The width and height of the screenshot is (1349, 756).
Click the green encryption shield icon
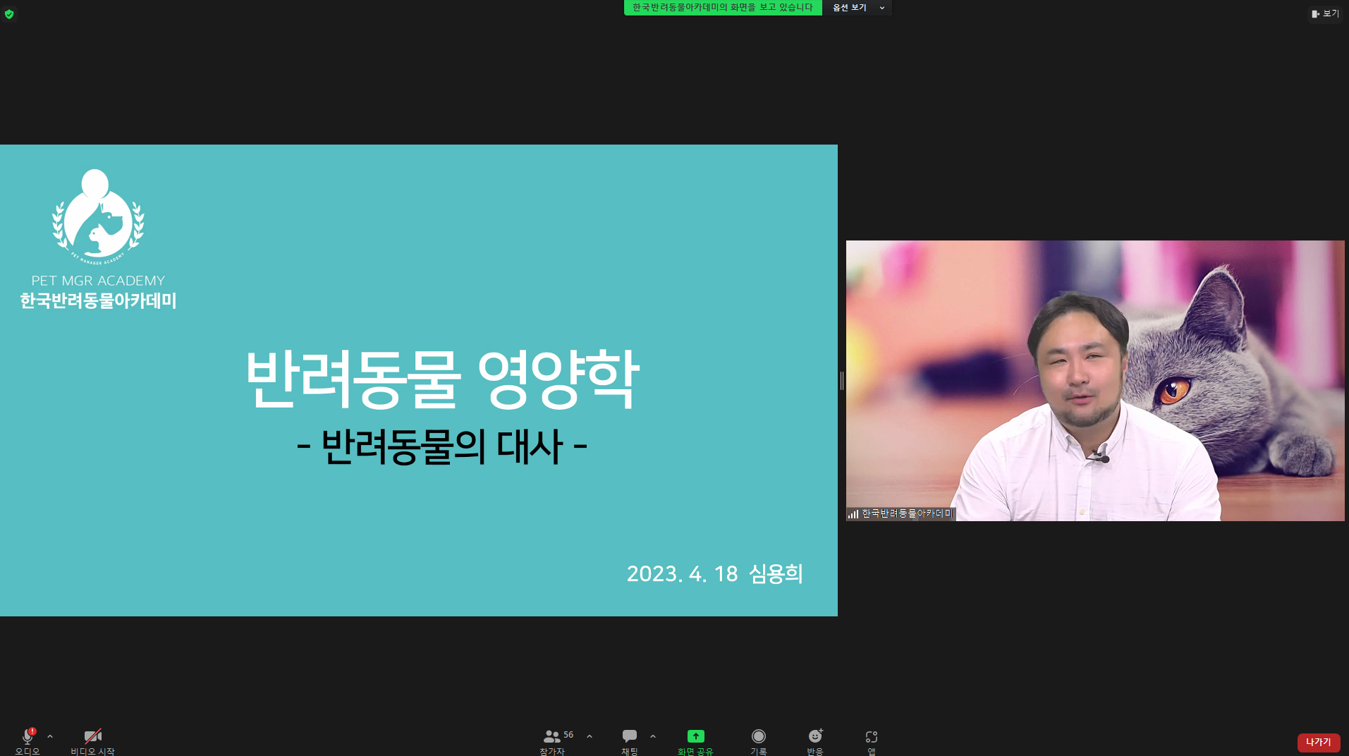click(9, 13)
